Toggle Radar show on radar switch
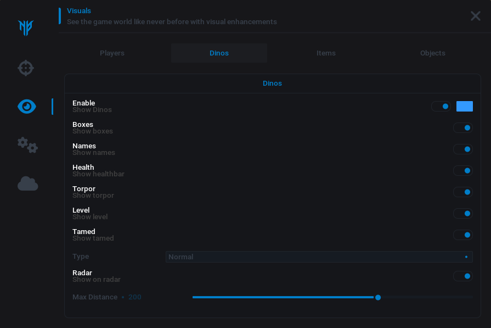Image resolution: width=491 pixels, height=328 pixels. point(462,276)
